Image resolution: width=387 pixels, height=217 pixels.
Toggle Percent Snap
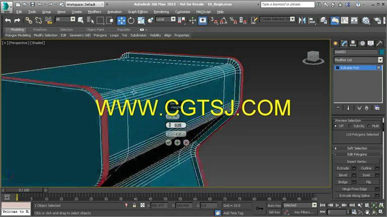click(x=233, y=21)
